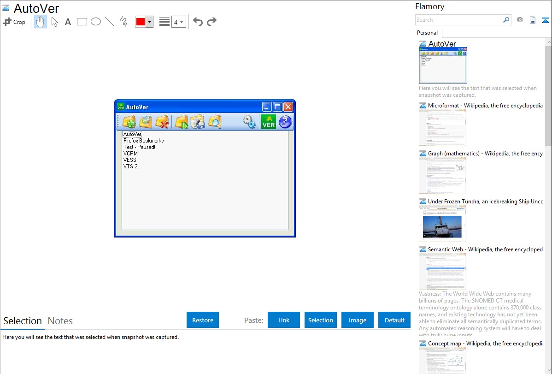Open the Graph (mathematics) snapshot thumbnail

(x=442, y=176)
